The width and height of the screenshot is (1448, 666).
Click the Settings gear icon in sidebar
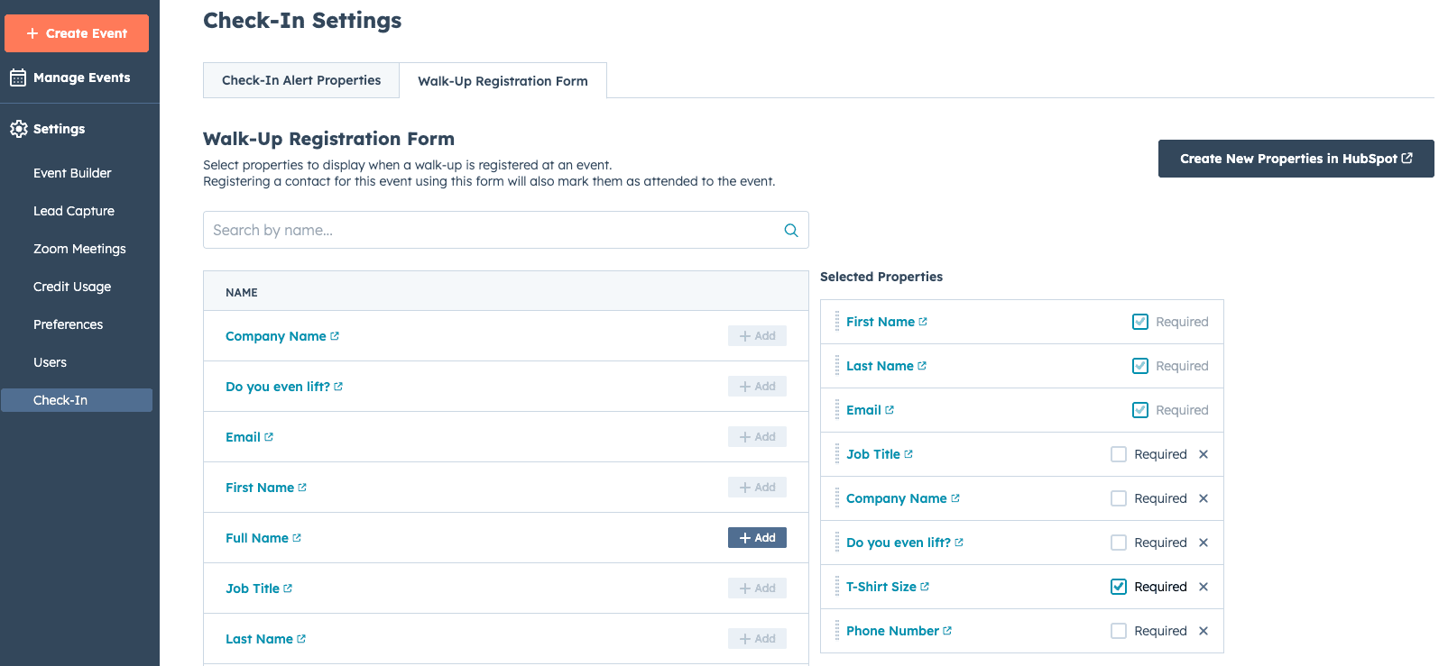tap(18, 129)
